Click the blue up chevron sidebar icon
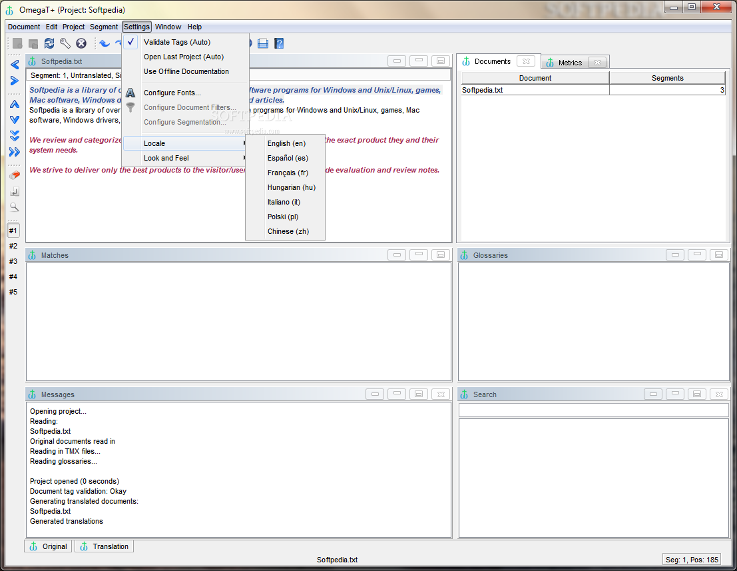Screen dimensions: 737x571 (15, 104)
